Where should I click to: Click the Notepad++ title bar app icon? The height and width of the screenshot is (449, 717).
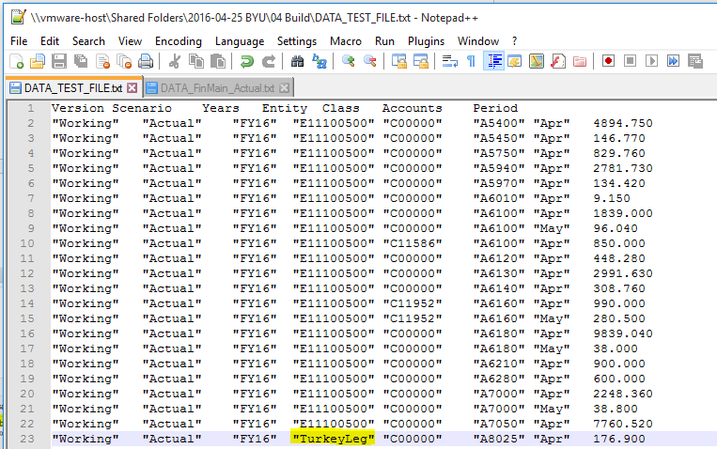coord(18,17)
